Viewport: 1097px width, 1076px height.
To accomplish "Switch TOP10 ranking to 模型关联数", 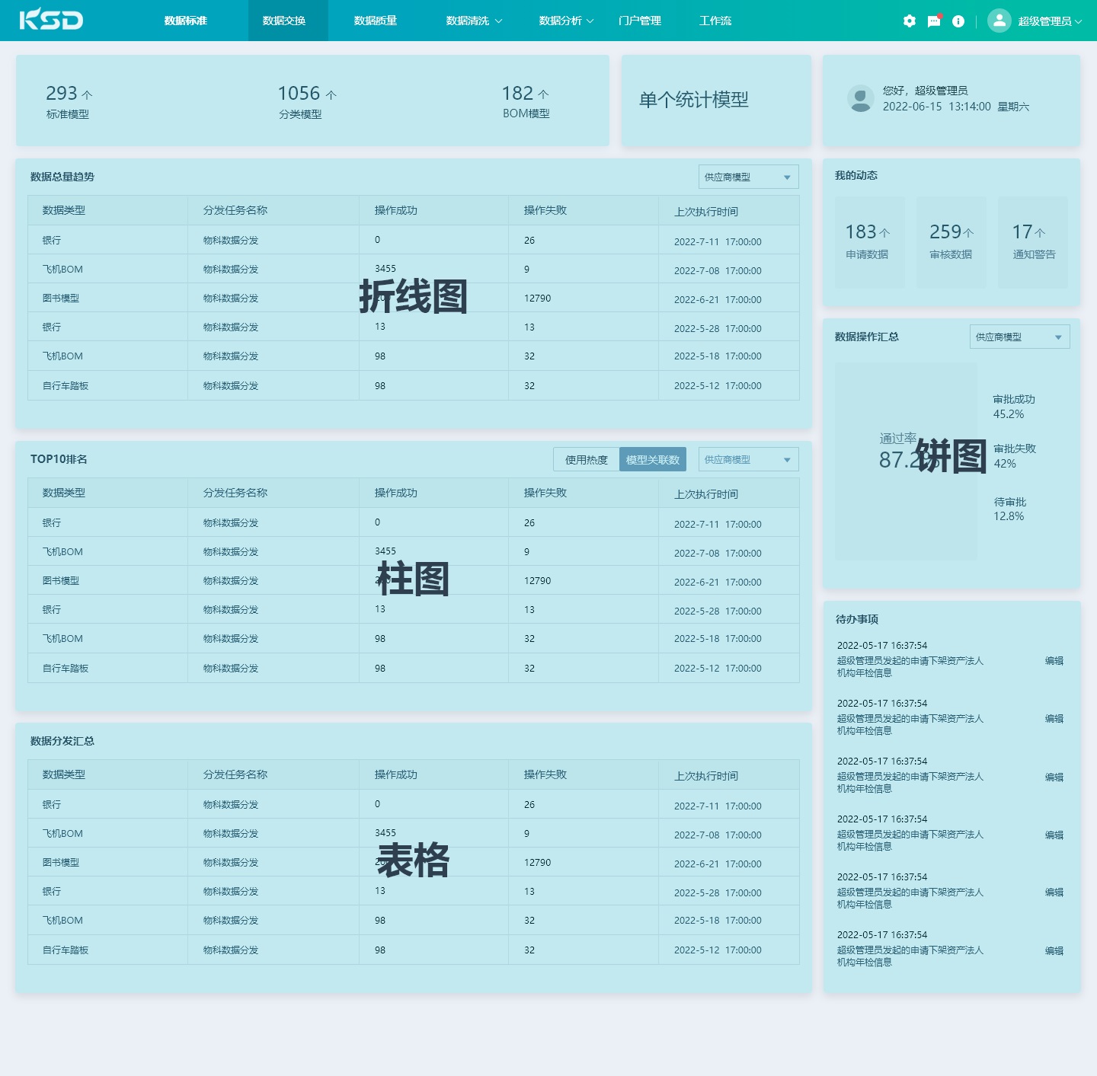I will pyautogui.click(x=653, y=459).
